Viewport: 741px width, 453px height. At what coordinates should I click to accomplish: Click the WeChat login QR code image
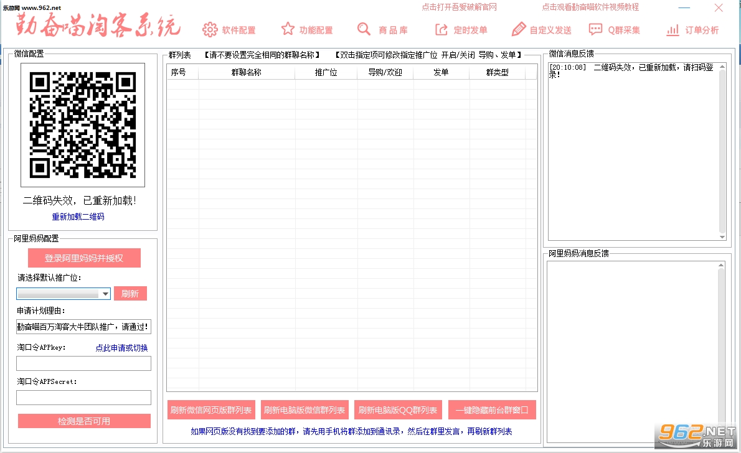pos(83,125)
